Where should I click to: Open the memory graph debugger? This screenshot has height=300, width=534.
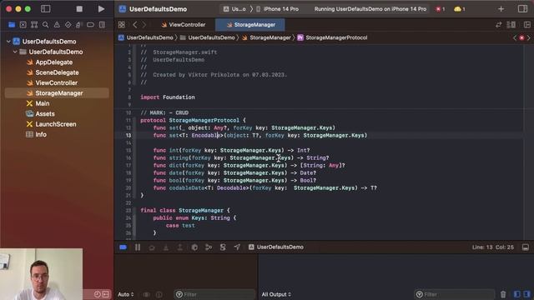[209, 247]
